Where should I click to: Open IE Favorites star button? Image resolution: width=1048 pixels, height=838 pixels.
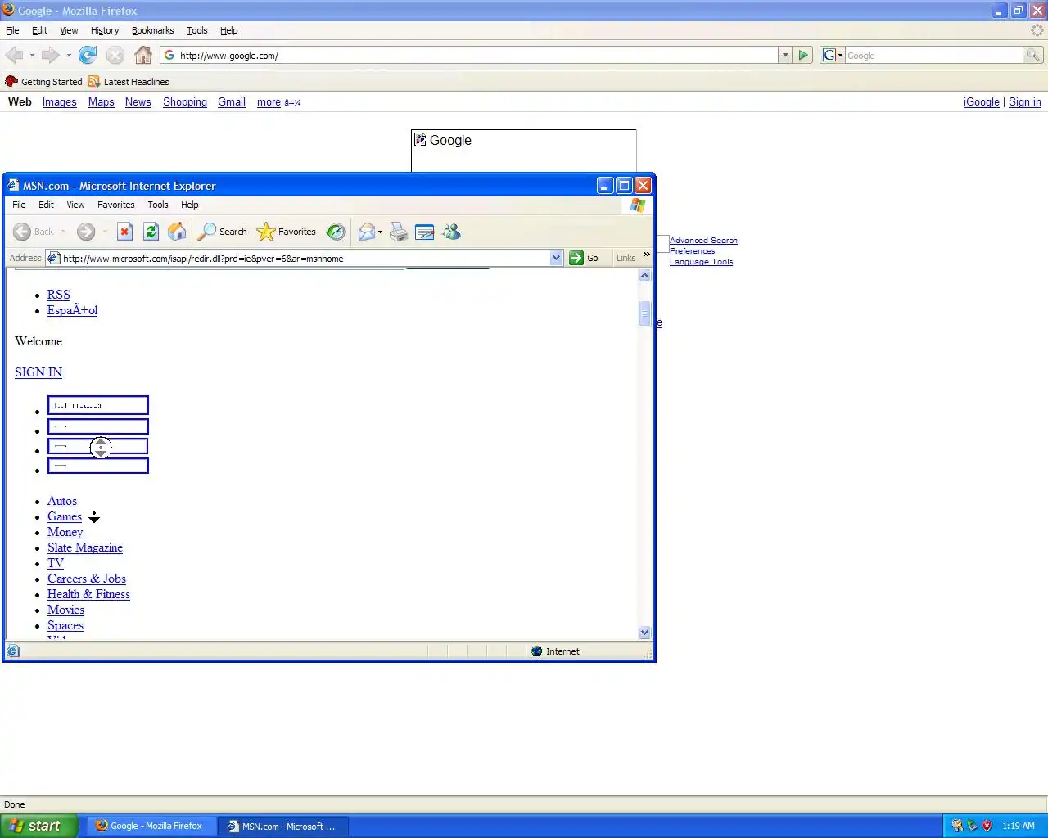[x=286, y=232]
